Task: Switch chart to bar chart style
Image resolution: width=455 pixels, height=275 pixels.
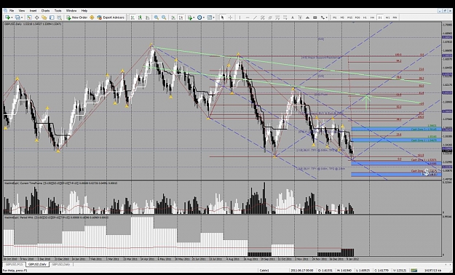Action: (132, 17)
